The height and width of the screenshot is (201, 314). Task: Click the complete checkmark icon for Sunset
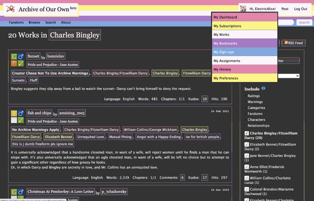(x=21, y=64)
